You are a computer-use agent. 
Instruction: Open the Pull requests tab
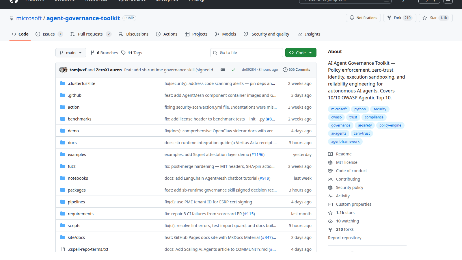(91, 34)
